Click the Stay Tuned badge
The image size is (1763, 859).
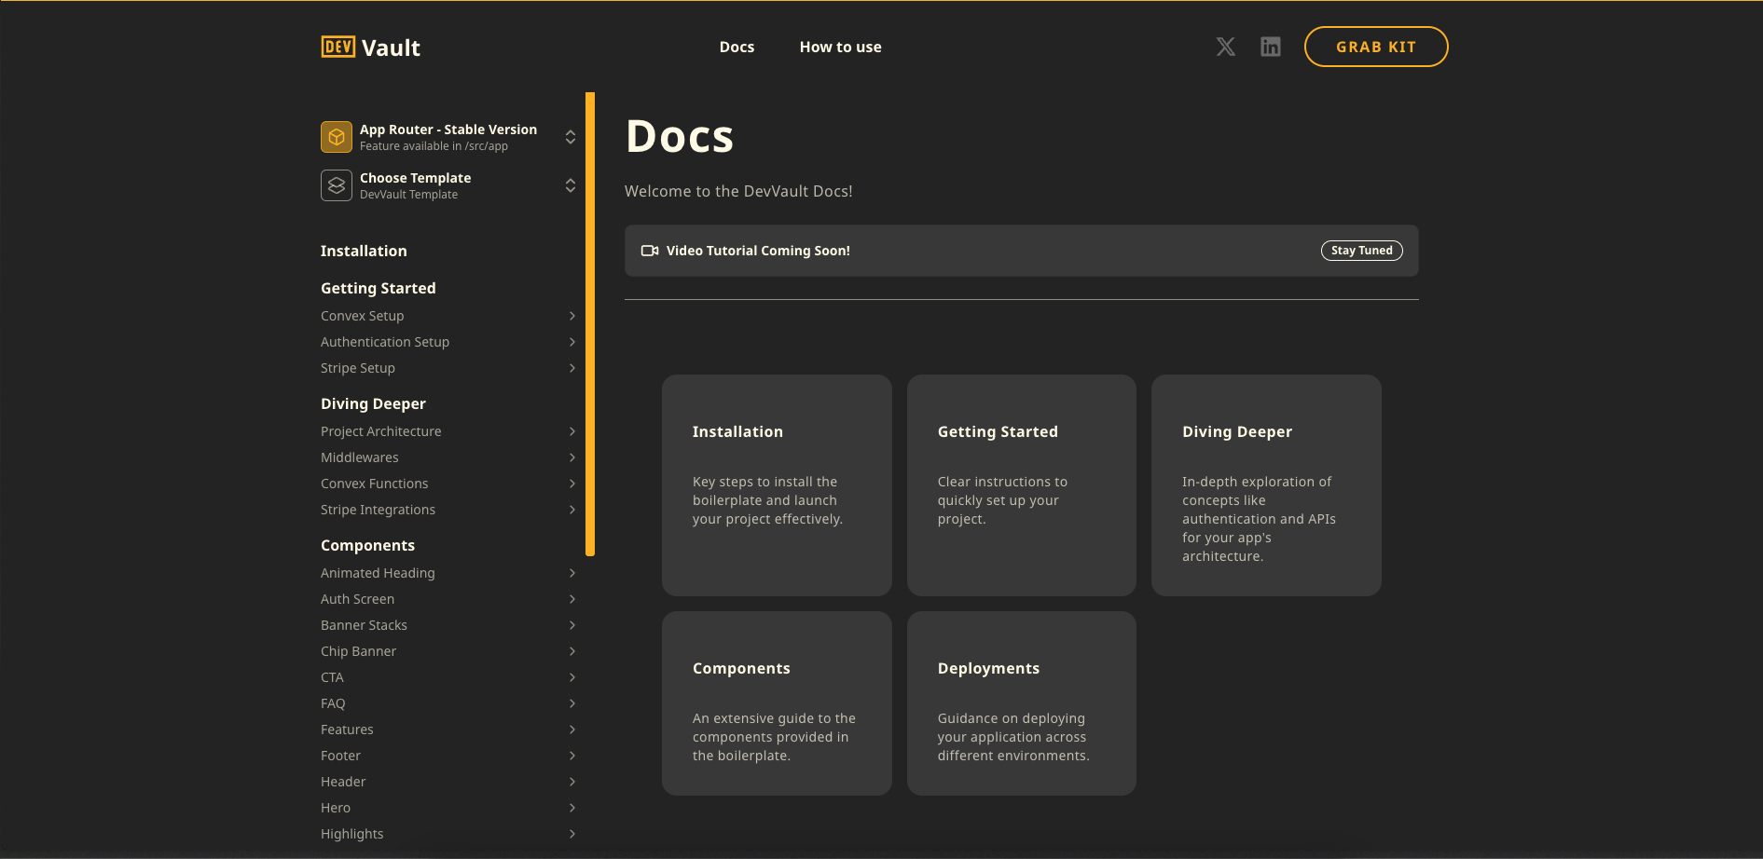(1361, 251)
